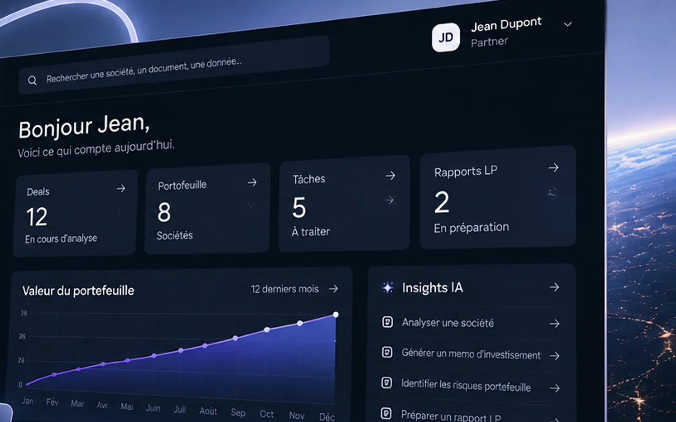Click the magnifier icon in the search bar
Image resolution: width=676 pixels, height=422 pixels.
[32, 80]
